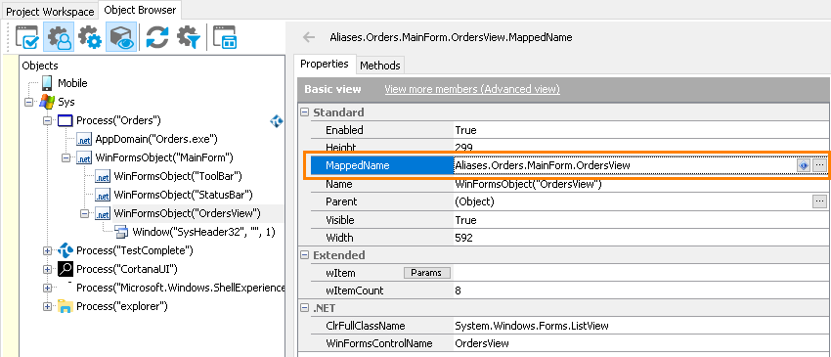Open the gear-with-funnel filter icon

[x=189, y=37]
